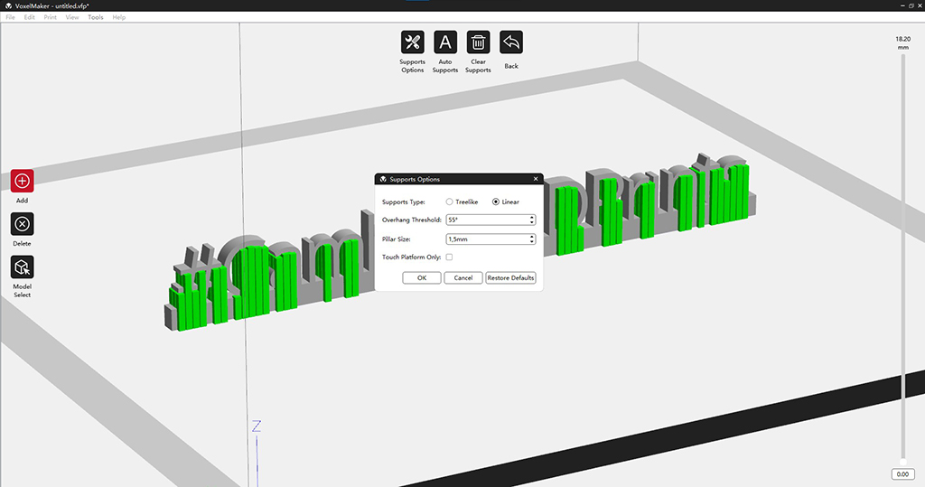Image resolution: width=925 pixels, height=487 pixels.
Task: Confirm settings with OK button
Action: pos(421,278)
